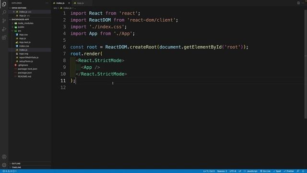Click the <App /> tag on line 9
The height and width of the screenshot is (173, 307).
coord(90,67)
